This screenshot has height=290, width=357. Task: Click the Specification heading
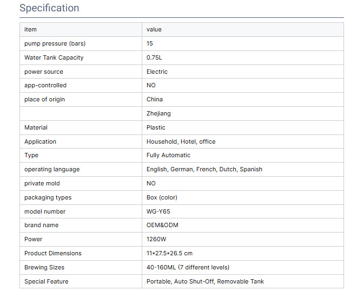[x=49, y=8]
